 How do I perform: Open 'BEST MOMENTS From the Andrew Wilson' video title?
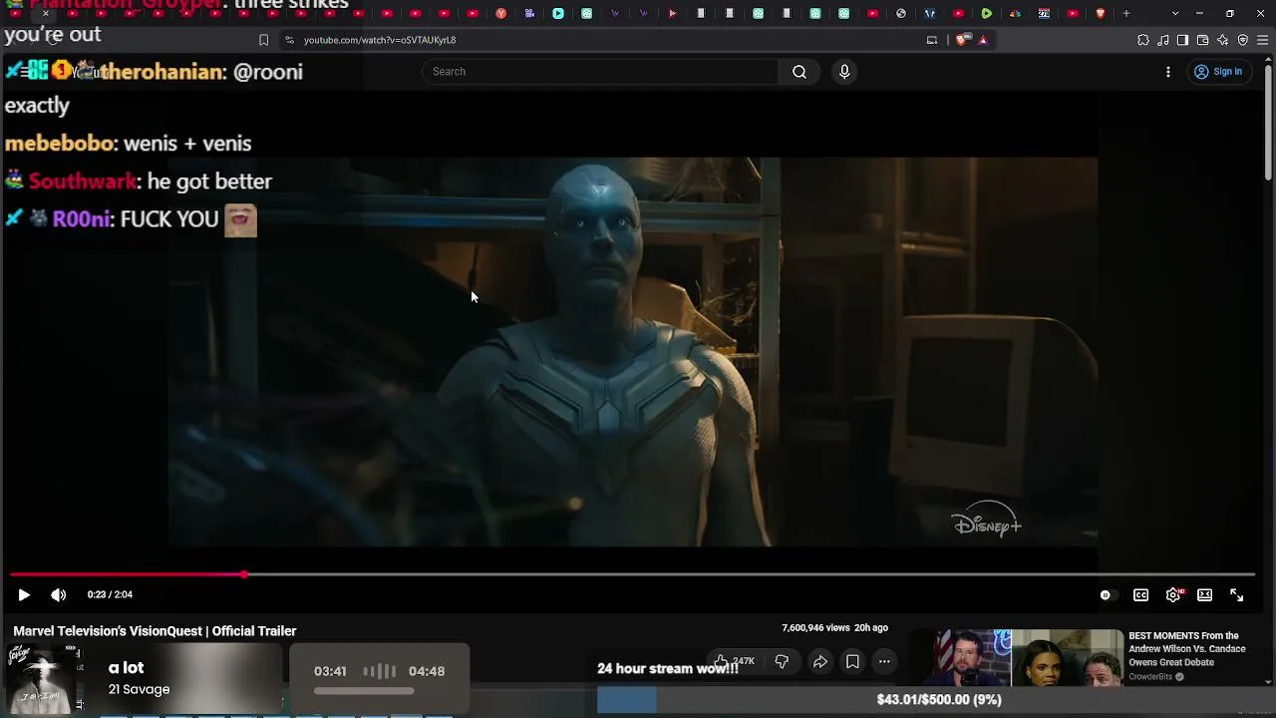point(1187,649)
